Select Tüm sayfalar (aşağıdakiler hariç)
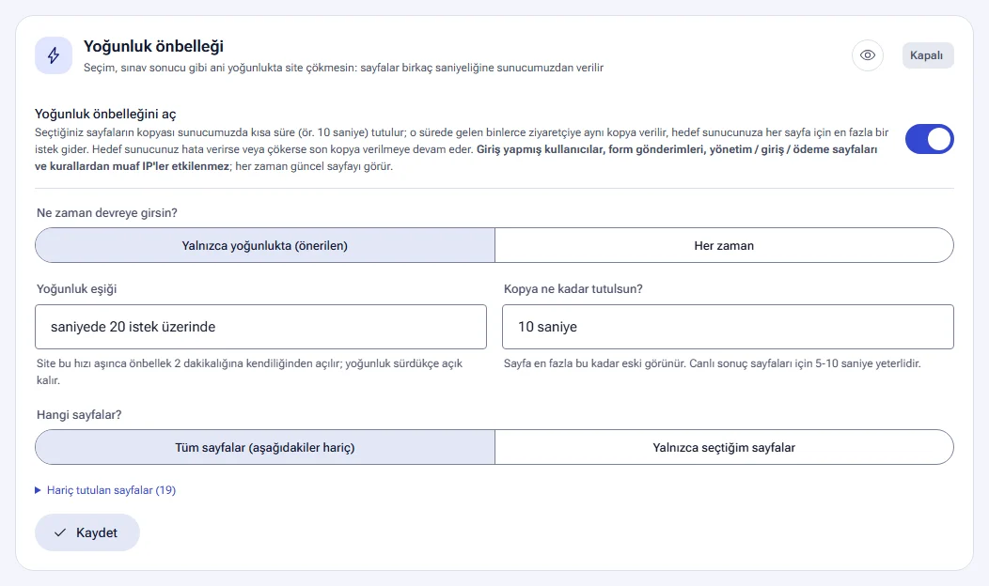This screenshot has height=586, width=989. 265,447
